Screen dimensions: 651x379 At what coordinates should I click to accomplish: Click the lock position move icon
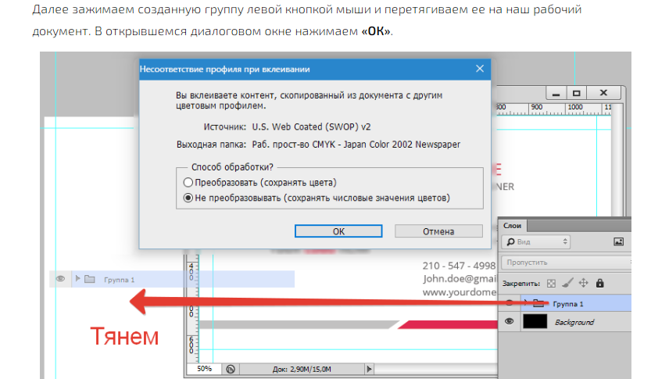[584, 283]
